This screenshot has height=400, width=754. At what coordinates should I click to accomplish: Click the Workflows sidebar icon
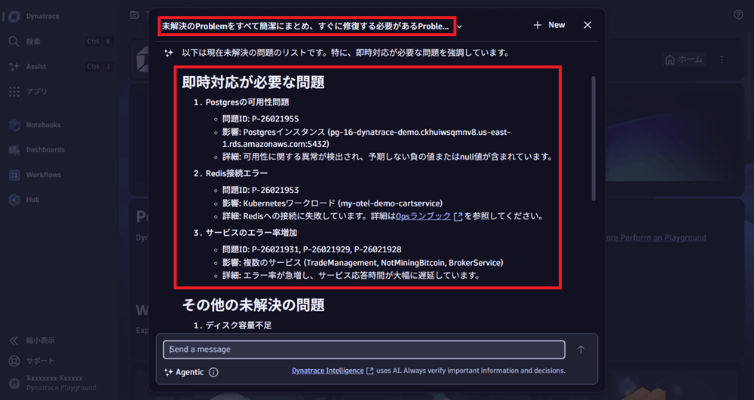point(14,175)
